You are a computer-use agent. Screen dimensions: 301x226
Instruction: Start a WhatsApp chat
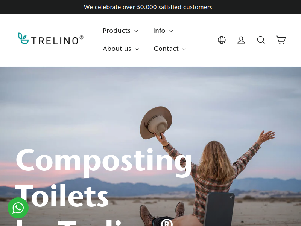(18, 208)
